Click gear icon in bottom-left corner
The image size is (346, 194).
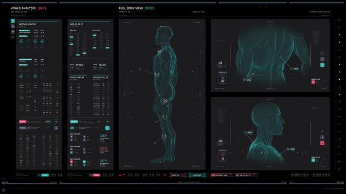click(3, 190)
